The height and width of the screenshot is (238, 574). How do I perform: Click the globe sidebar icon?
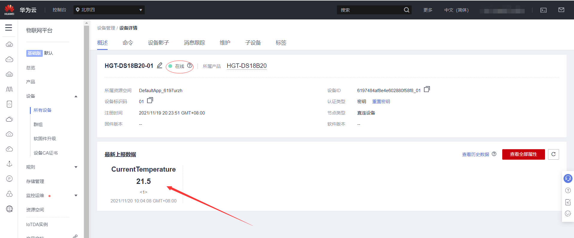pyautogui.click(x=9, y=209)
